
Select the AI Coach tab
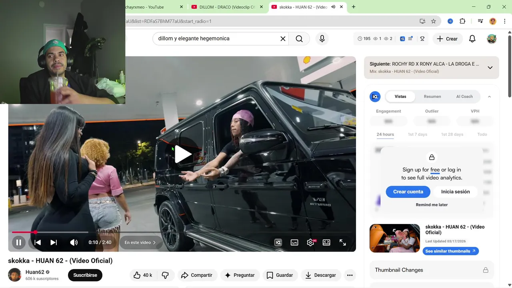click(464, 96)
